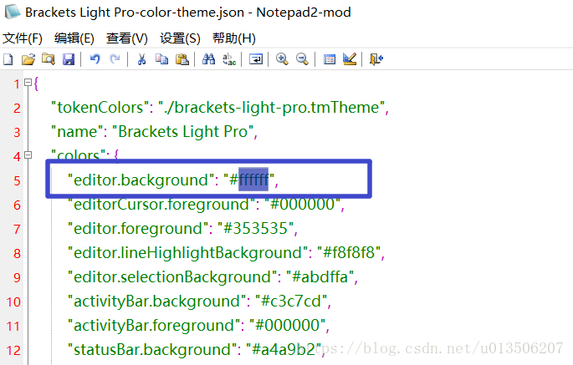Viewport: 573px width, 365px height.
Task: Open the 编辑(E) menu
Action: (74, 38)
